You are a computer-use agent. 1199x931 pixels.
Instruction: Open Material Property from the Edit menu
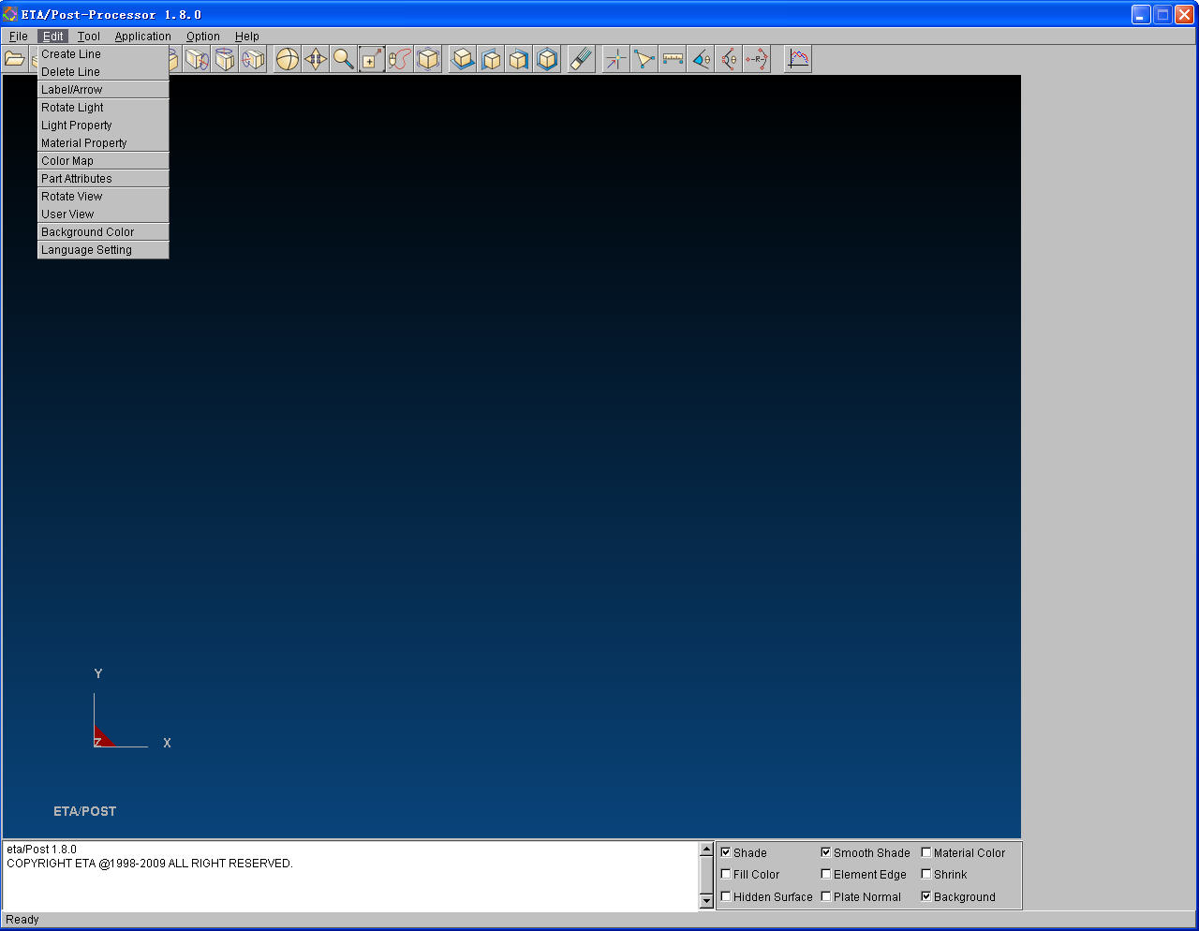[x=103, y=143]
